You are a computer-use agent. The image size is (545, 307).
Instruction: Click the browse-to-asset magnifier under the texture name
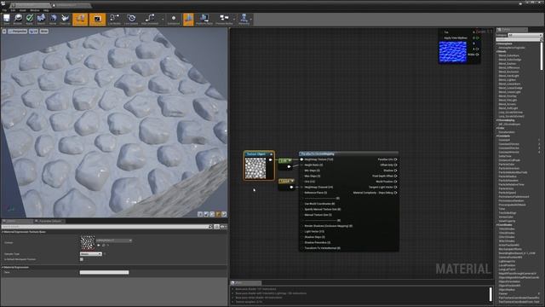click(103, 246)
